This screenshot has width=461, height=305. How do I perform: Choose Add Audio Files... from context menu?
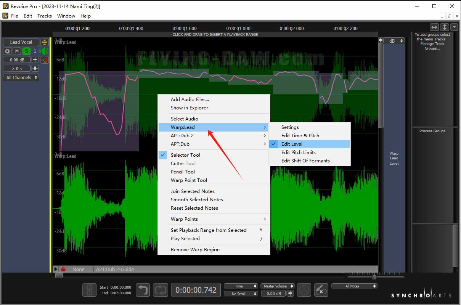(214, 100)
